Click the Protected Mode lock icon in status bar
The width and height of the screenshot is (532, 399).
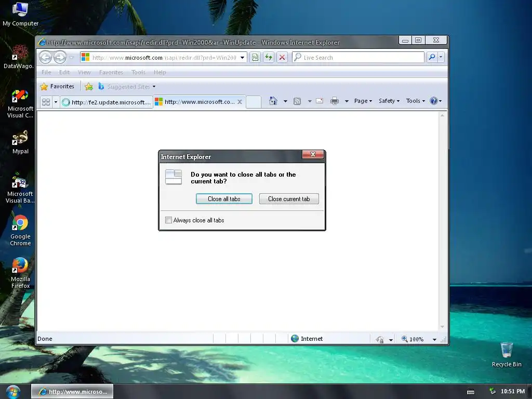pos(380,339)
